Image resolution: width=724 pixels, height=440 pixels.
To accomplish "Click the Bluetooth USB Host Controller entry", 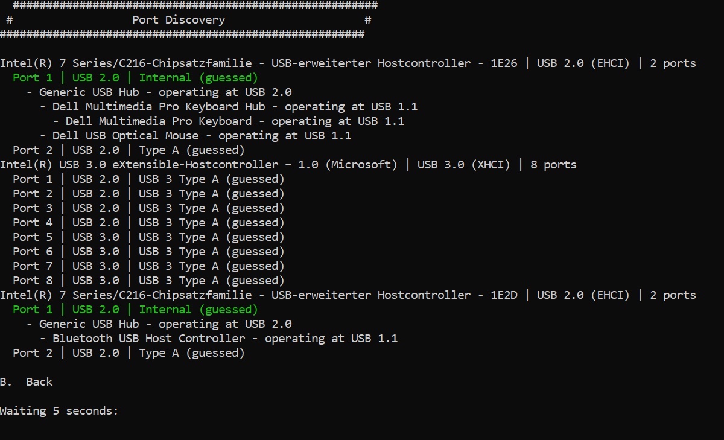I will pyautogui.click(x=224, y=339).
